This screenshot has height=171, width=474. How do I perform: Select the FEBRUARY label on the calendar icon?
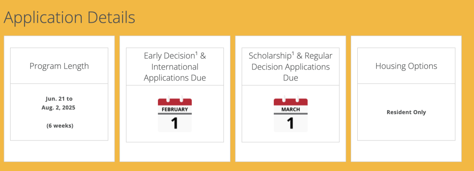(x=175, y=109)
